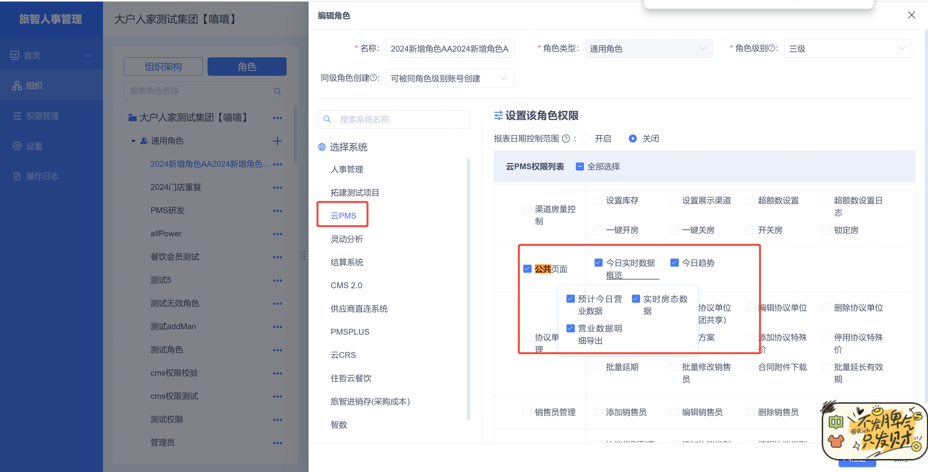Check the 销售员管理 checkbox

[527, 412]
